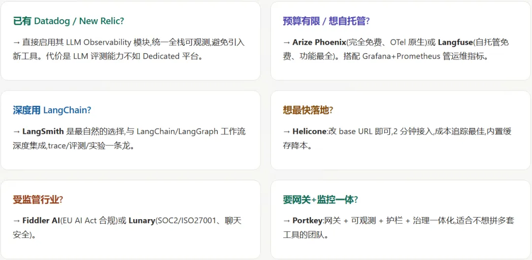Click the bold text 'Lunary'
This screenshot has width=532, height=260.
[x=141, y=221]
